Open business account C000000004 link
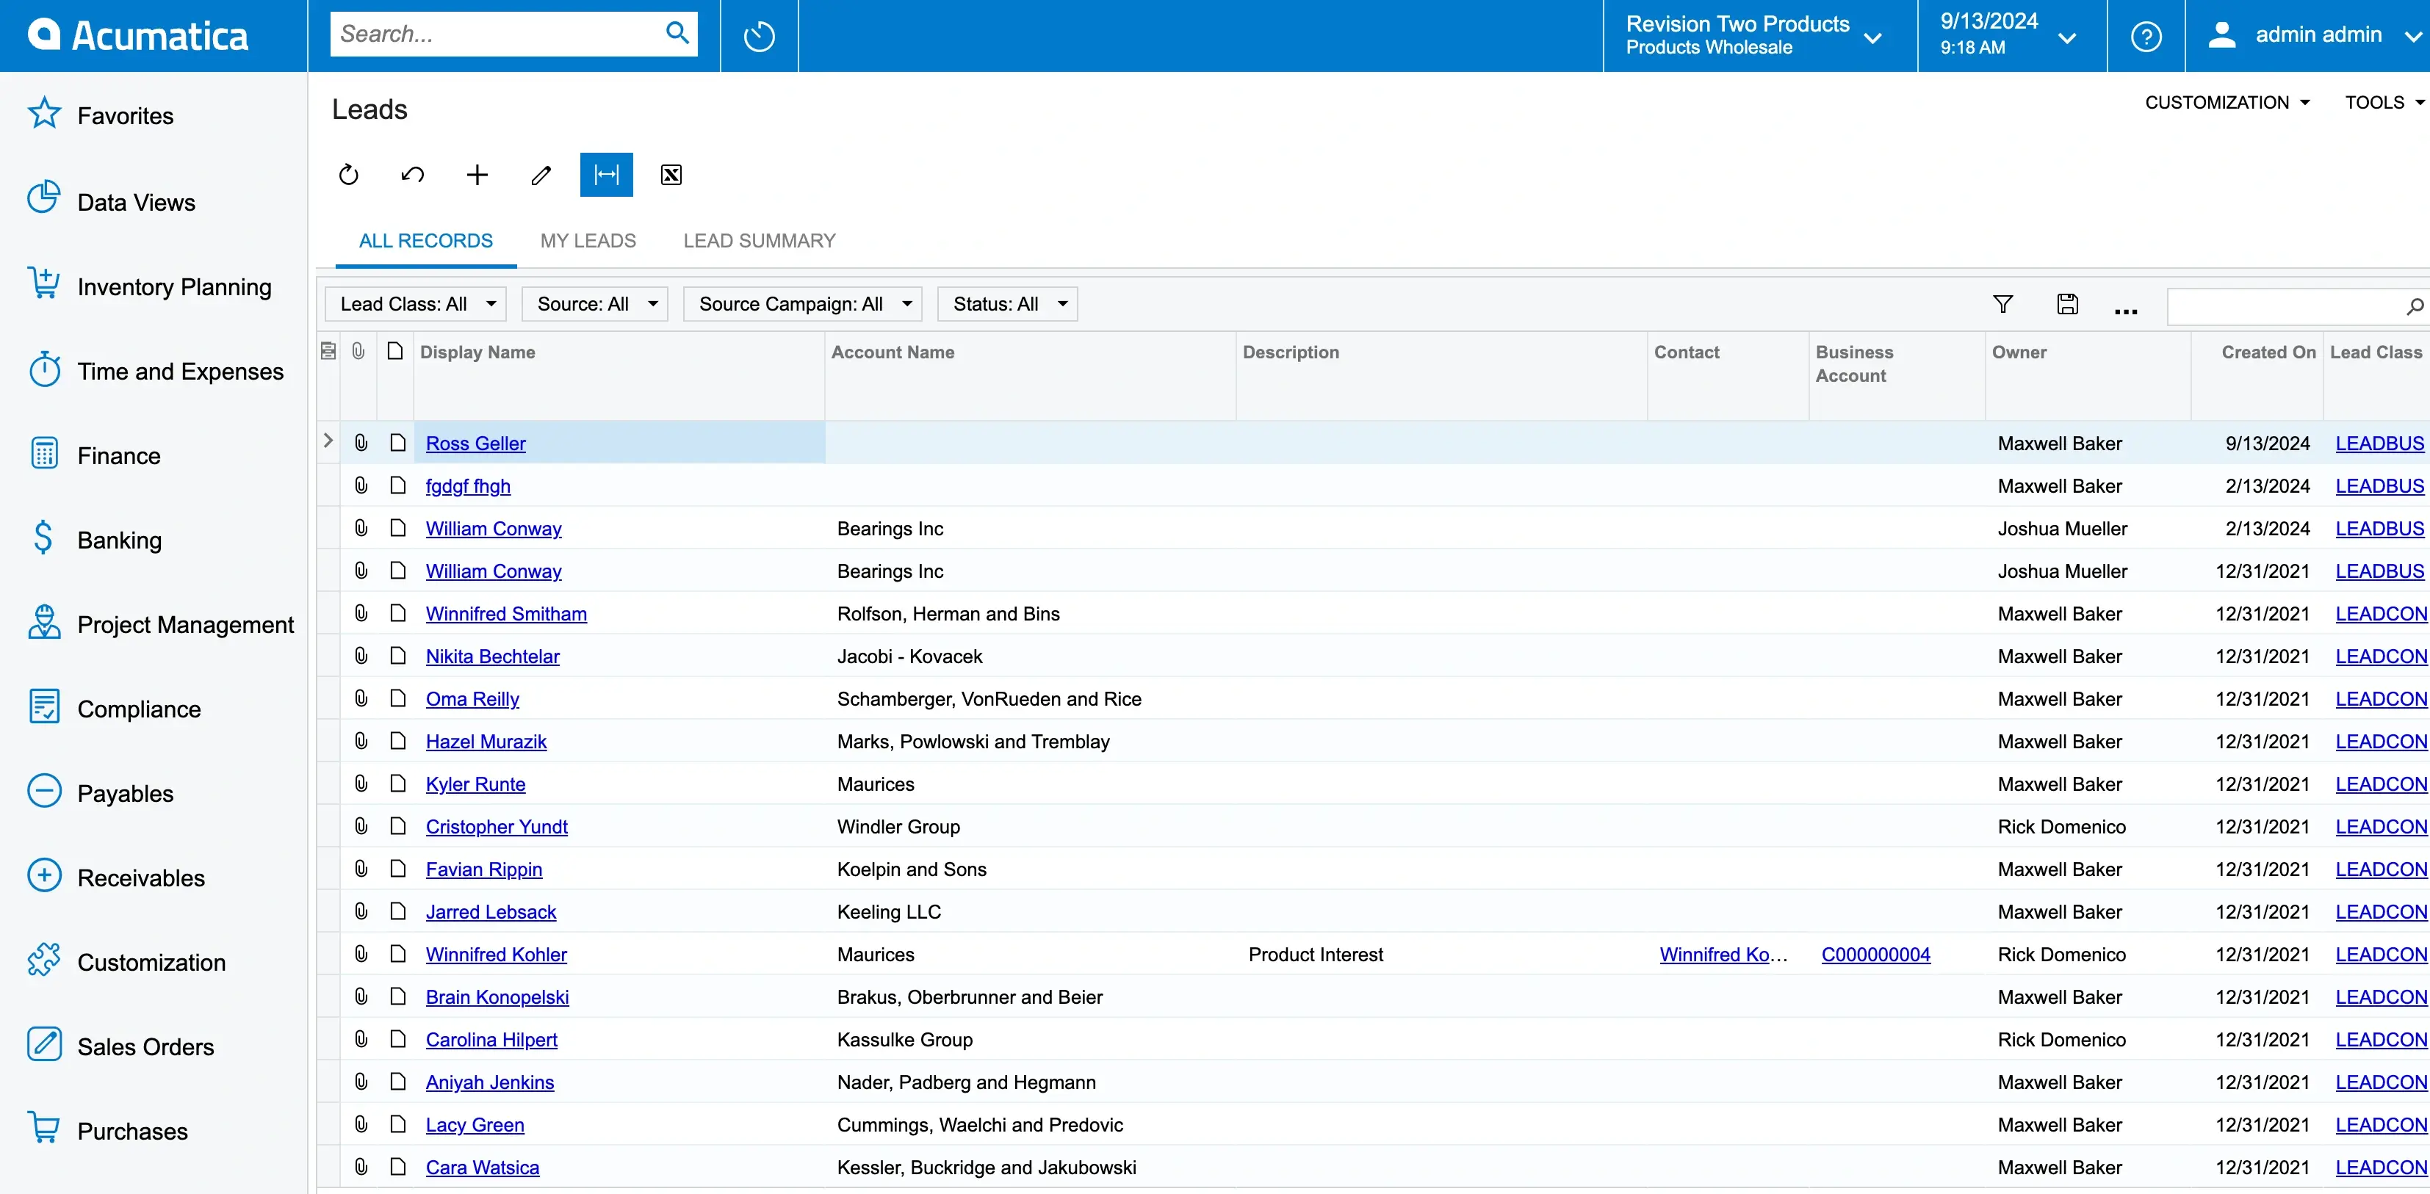Screen dimensions: 2430x1194 pos(1876,955)
